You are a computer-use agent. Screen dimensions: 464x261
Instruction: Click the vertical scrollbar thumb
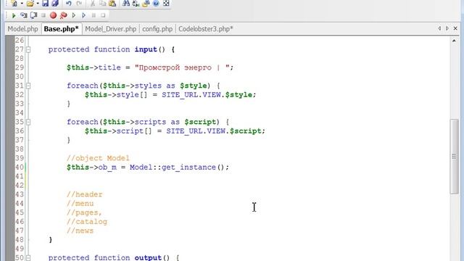click(x=455, y=157)
